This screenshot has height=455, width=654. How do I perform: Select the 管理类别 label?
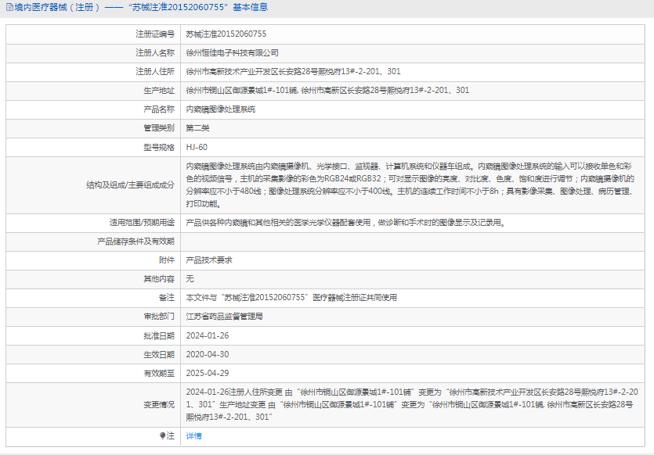pyautogui.click(x=159, y=128)
